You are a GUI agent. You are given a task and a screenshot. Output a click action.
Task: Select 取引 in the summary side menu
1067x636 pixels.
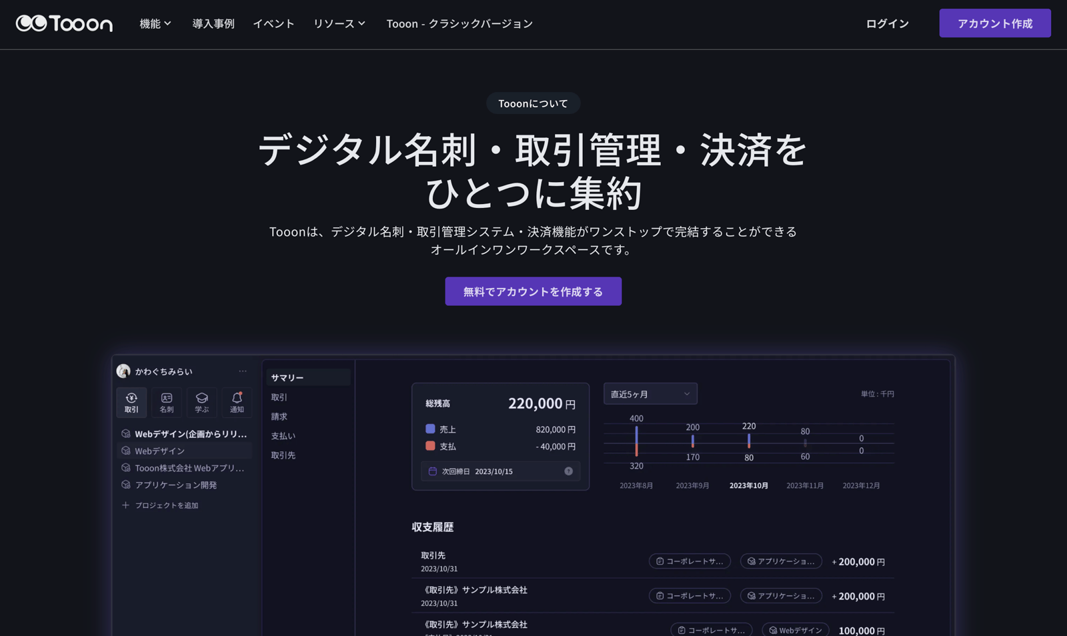point(279,397)
